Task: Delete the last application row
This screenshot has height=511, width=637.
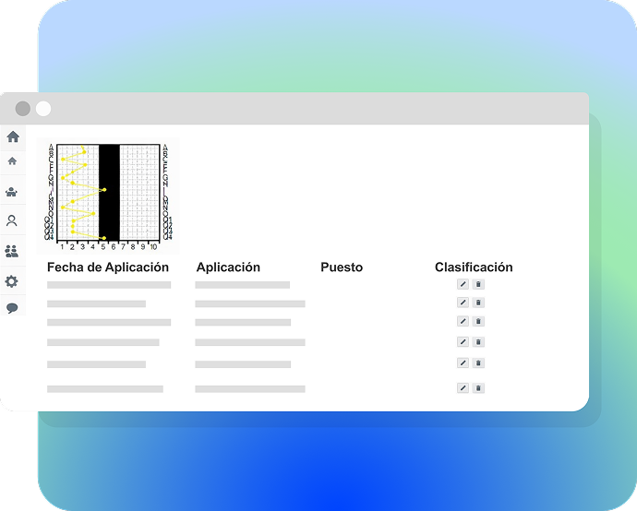Action: (x=478, y=388)
